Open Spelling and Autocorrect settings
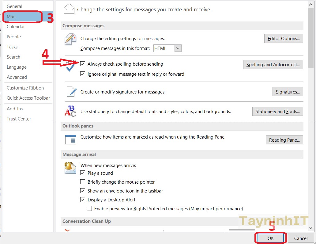Image resolution: width=316 pixels, height=244 pixels. [273, 65]
